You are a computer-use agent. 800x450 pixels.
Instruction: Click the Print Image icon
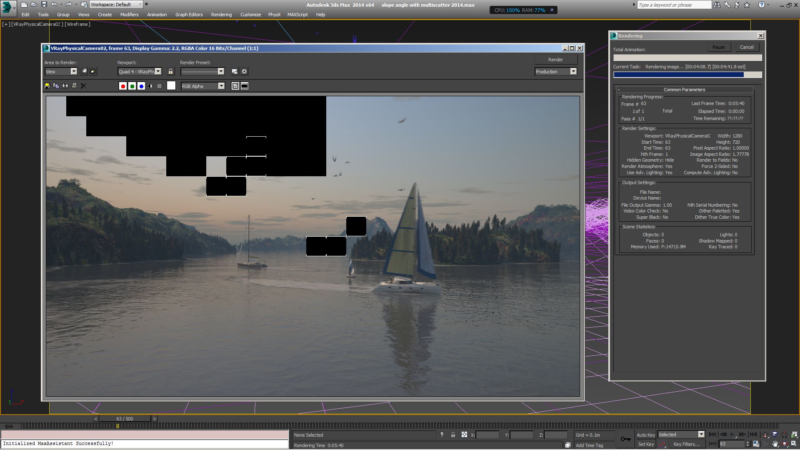coord(74,86)
